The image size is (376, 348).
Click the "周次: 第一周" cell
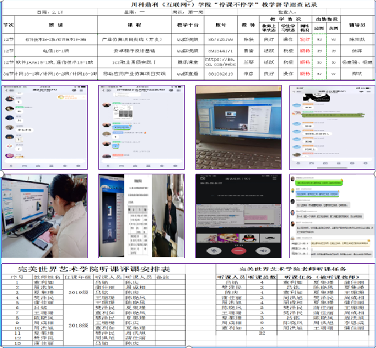188,12
